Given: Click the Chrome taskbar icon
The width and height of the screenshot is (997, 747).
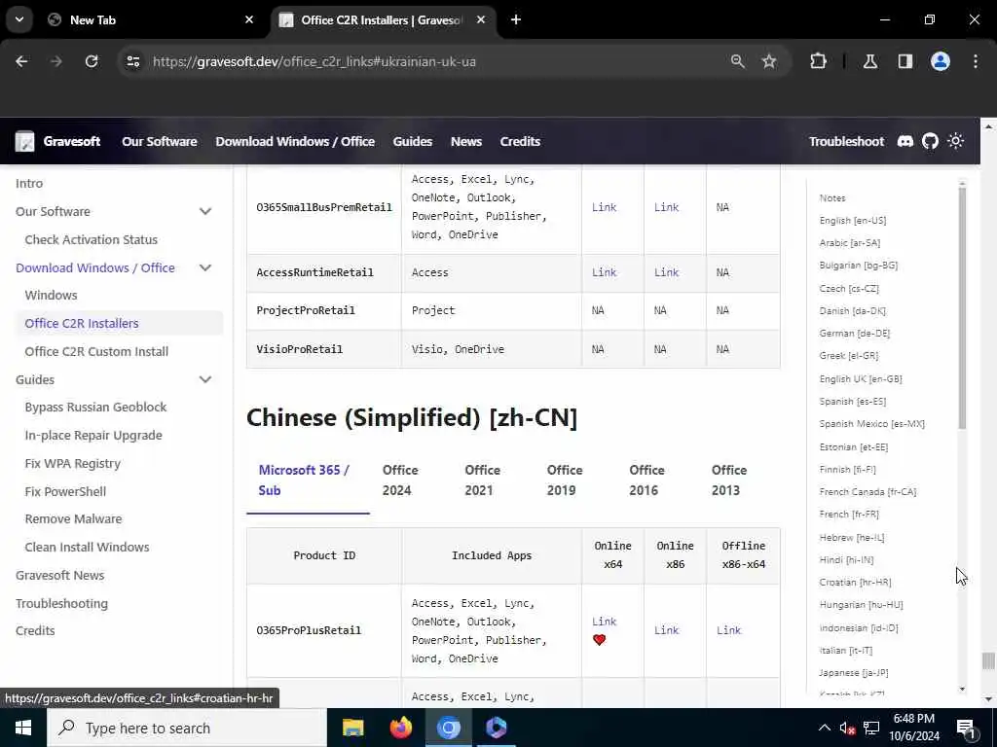Looking at the screenshot, I should pyautogui.click(x=448, y=728).
